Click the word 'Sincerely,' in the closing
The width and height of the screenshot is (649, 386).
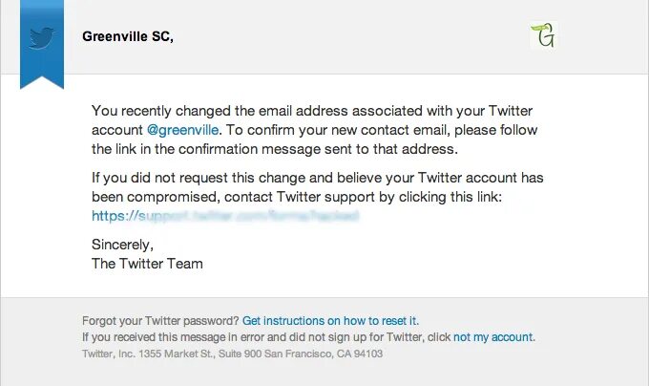[x=122, y=245]
